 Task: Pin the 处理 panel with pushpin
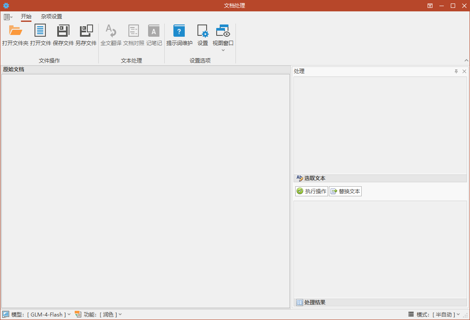tap(456, 71)
